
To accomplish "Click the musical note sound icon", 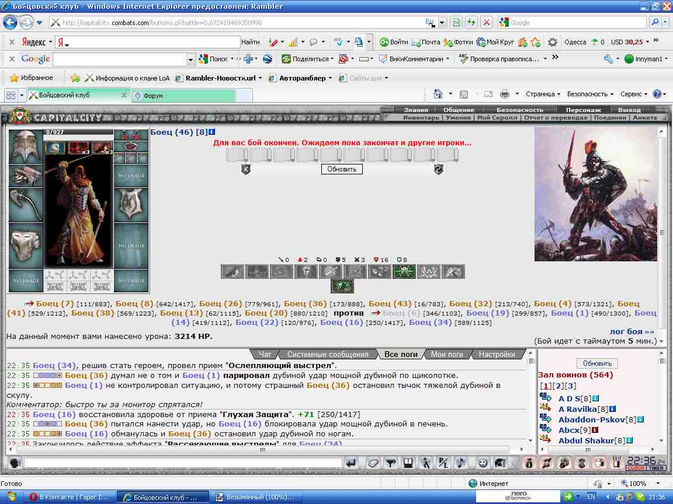I will (461, 463).
